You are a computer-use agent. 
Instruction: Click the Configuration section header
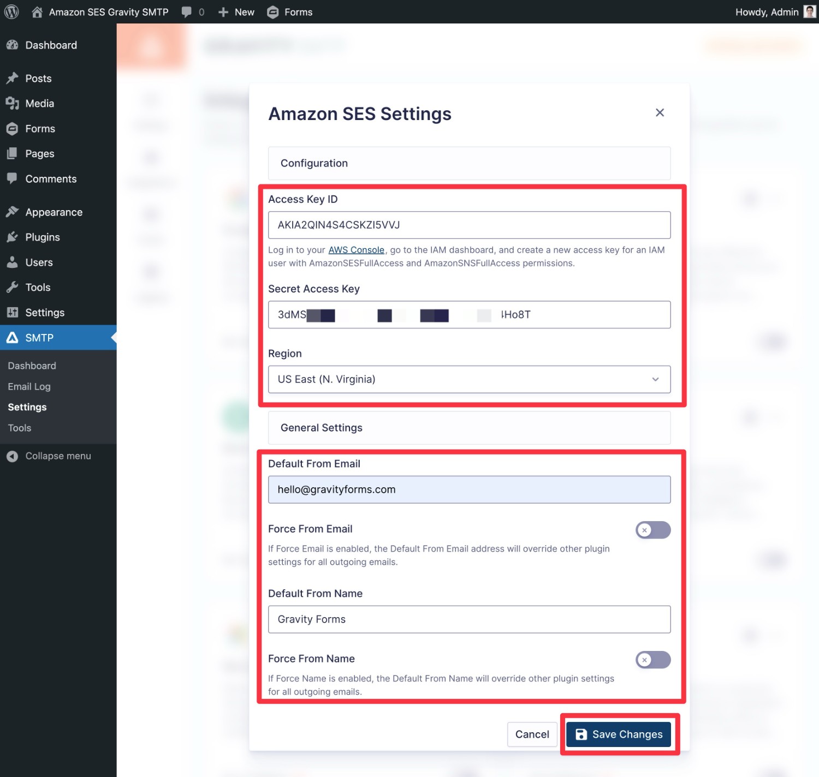click(470, 163)
